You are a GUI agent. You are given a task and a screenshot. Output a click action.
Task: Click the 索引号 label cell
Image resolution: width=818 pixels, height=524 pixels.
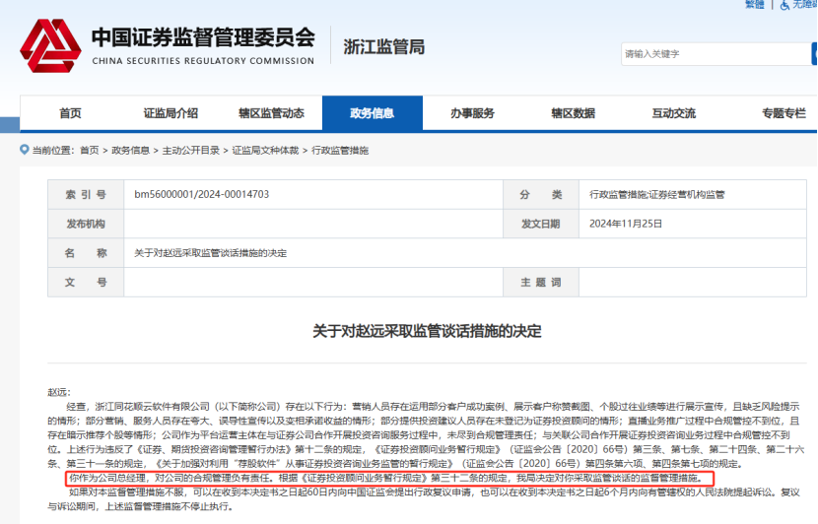(86, 194)
